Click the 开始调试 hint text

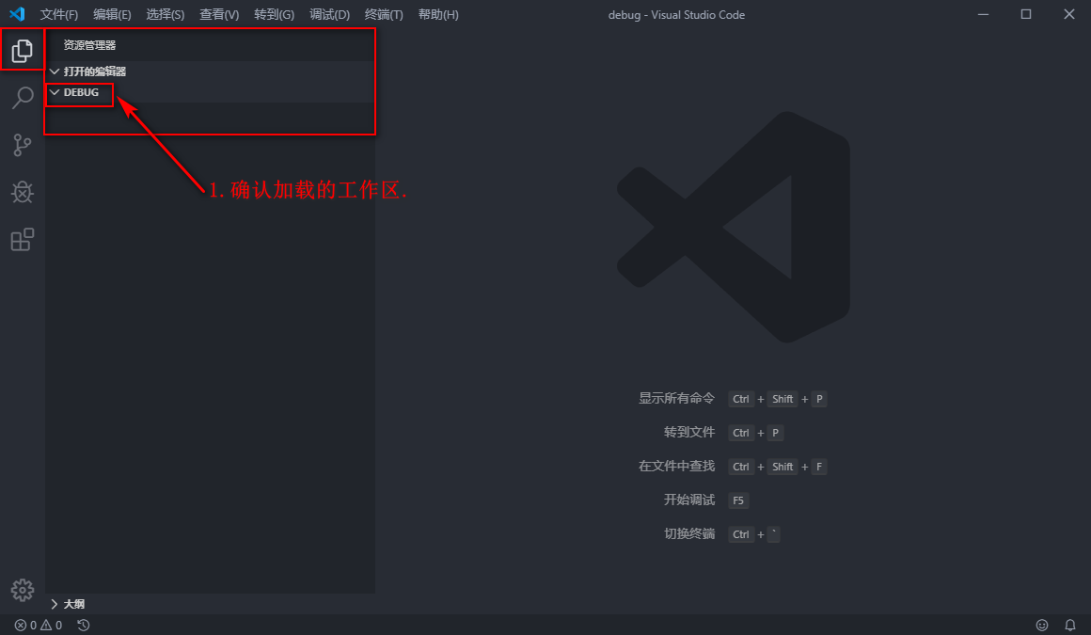tap(689, 500)
